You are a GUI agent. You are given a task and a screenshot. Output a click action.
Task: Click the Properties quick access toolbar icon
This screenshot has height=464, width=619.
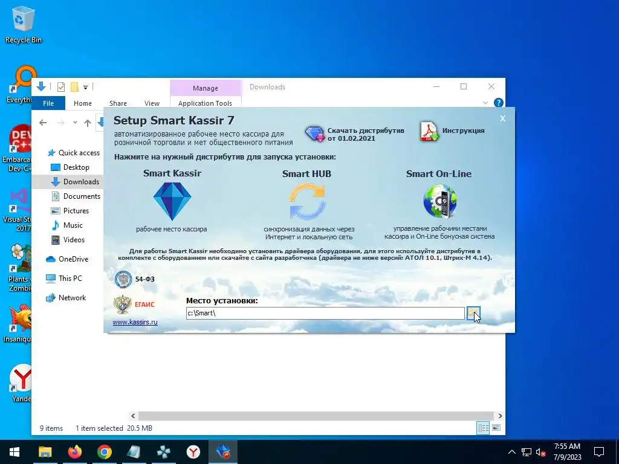tap(61, 86)
